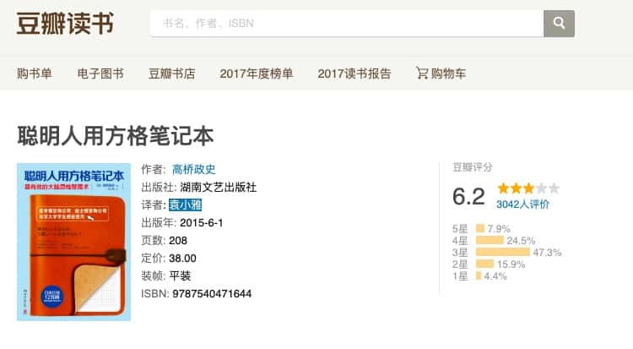Click the book cover thumbnail
This screenshot has width=633, height=349.
pyautogui.click(x=74, y=242)
